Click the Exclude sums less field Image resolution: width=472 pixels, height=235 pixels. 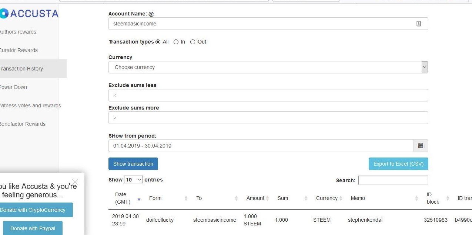click(x=268, y=95)
